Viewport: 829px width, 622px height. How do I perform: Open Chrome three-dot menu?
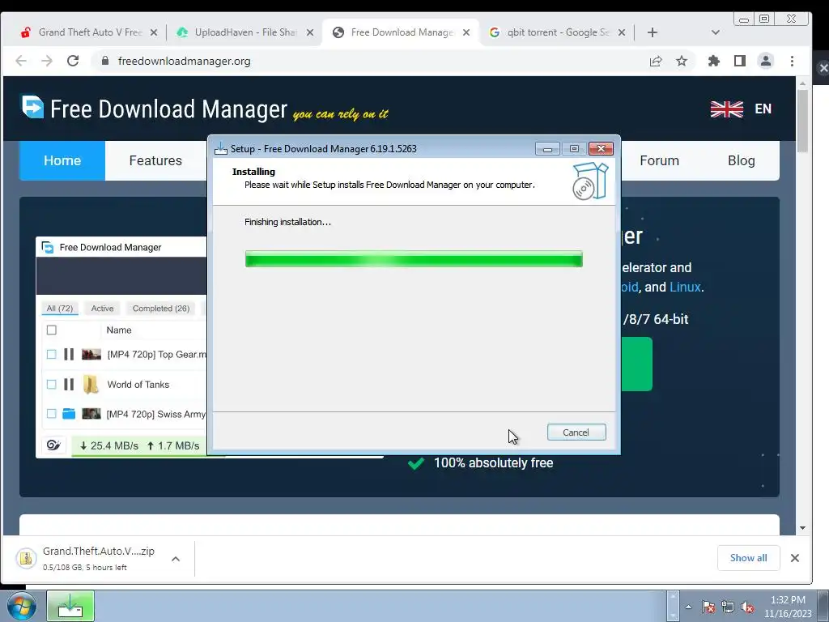pyautogui.click(x=792, y=61)
